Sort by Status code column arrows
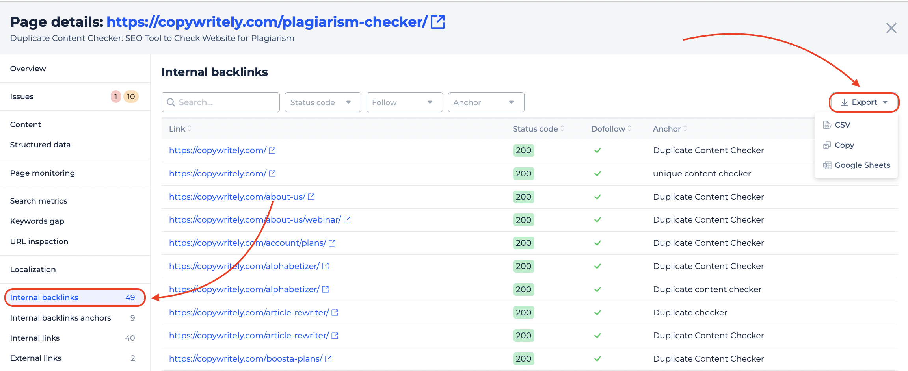Image resolution: width=908 pixels, height=371 pixels. click(x=562, y=129)
